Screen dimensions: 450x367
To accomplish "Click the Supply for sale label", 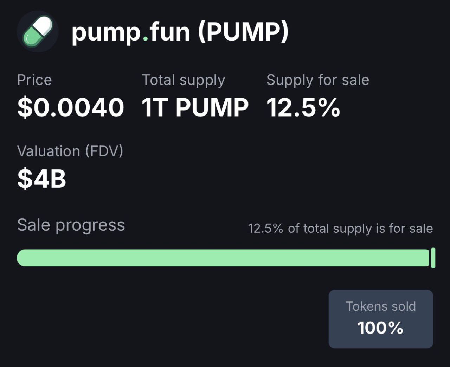I will [318, 80].
